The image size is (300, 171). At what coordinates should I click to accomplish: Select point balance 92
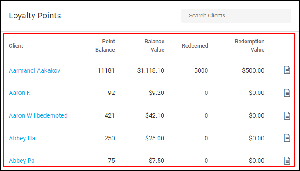click(x=112, y=93)
